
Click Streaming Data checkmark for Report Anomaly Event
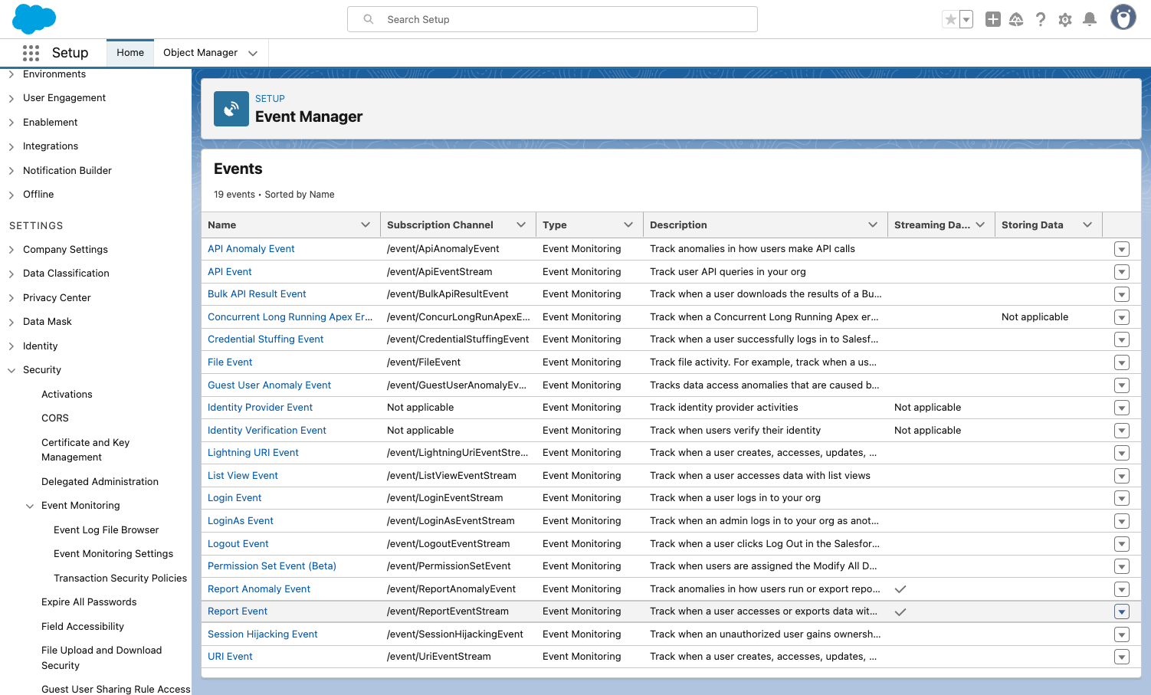[900, 589]
